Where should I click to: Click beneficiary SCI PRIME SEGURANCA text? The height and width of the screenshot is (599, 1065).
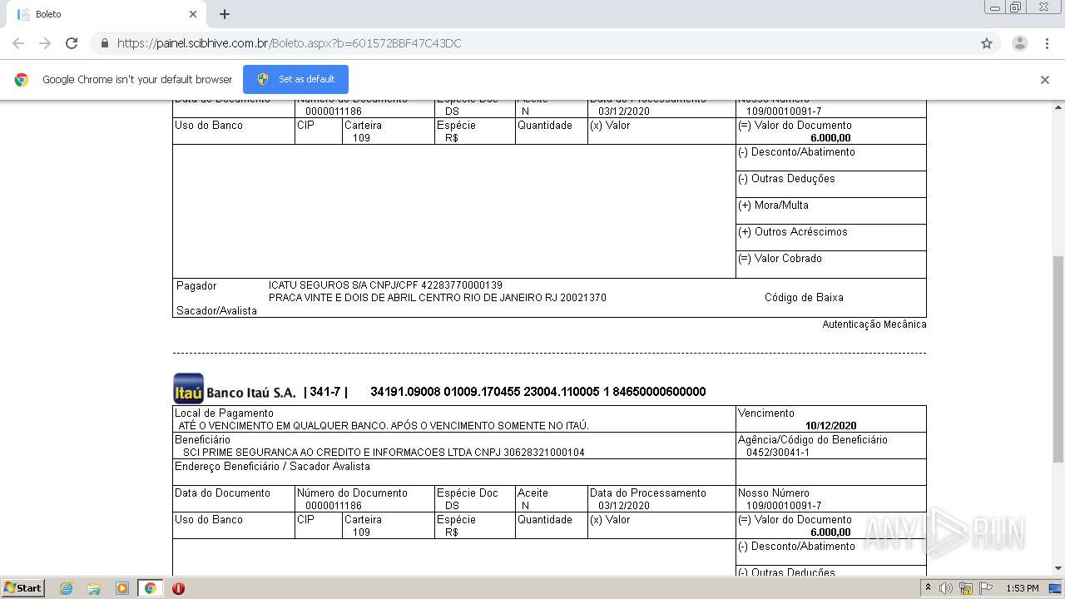(x=384, y=453)
